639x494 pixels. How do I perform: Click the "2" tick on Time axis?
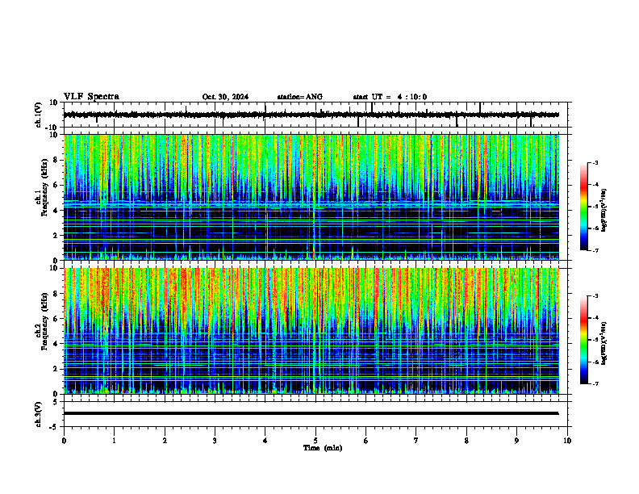(165, 441)
